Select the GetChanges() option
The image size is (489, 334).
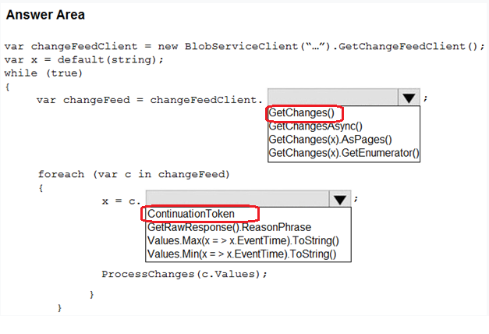coord(296,113)
